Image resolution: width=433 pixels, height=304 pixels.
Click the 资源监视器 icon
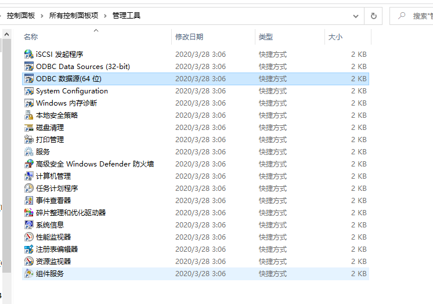click(x=28, y=262)
